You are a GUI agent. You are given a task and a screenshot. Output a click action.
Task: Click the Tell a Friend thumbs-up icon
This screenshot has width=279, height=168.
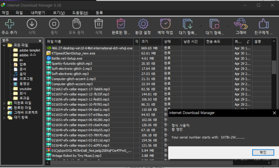coord(263,24)
